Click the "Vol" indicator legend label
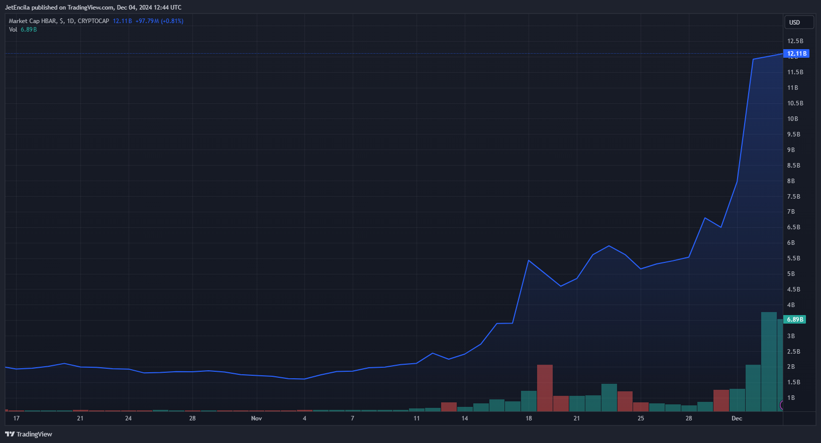821x443 pixels. (x=13, y=30)
